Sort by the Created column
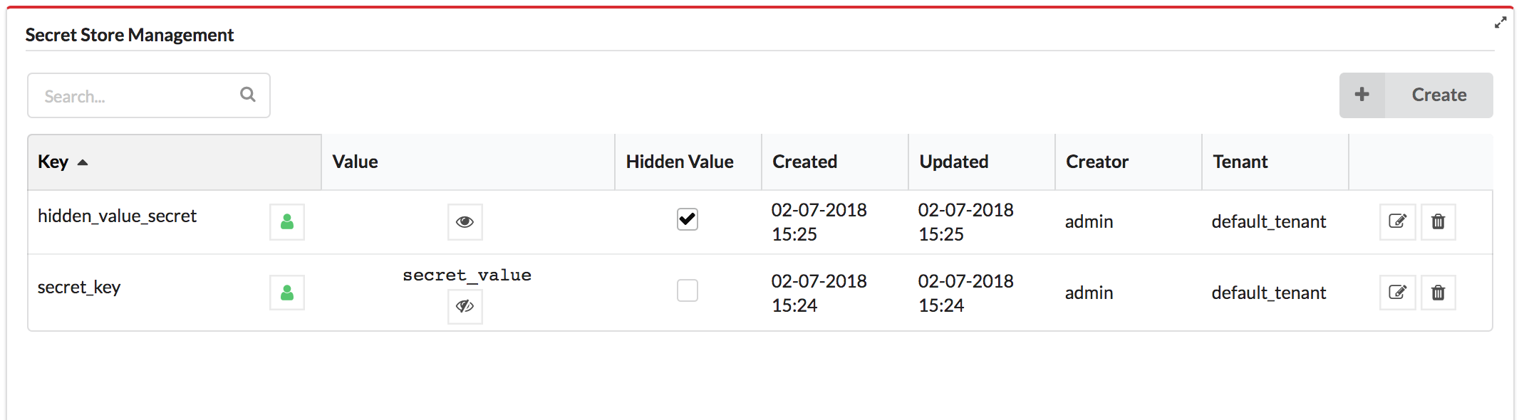 805,162
